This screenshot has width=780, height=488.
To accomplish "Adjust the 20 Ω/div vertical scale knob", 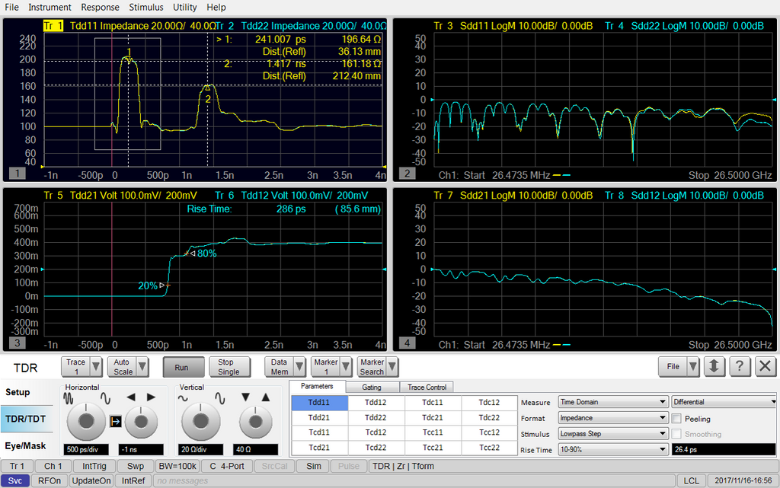I will (x=200, y=419).
